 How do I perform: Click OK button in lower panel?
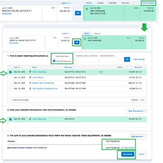pyautogui.click(x=77, y=43)
